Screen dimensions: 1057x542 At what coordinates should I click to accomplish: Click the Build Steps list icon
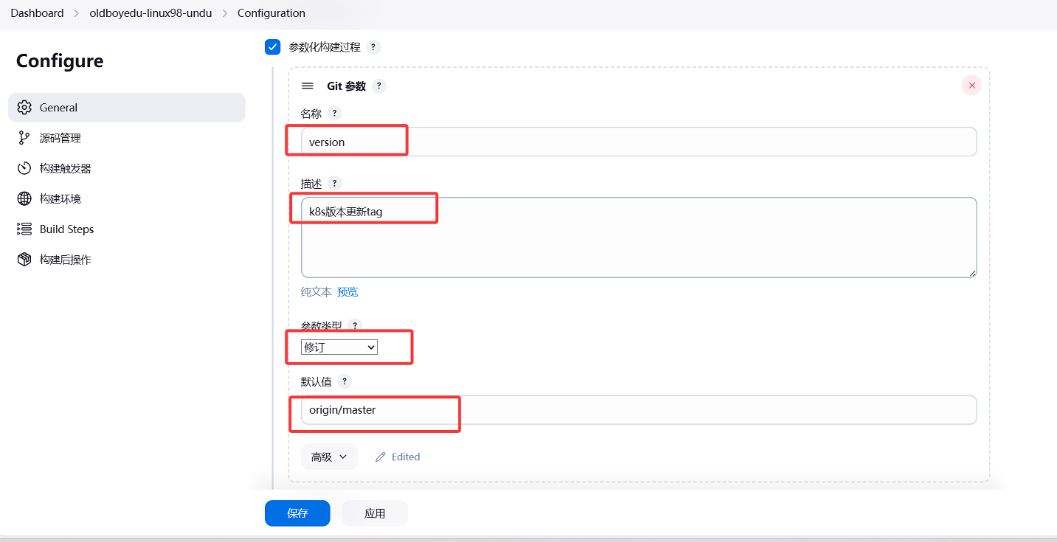[24, 229]
